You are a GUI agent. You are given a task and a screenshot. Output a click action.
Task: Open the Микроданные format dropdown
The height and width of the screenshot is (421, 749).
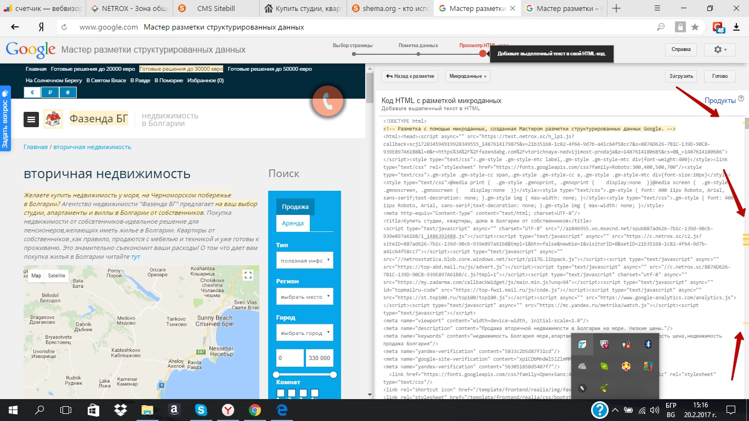[x=468, y=76]
